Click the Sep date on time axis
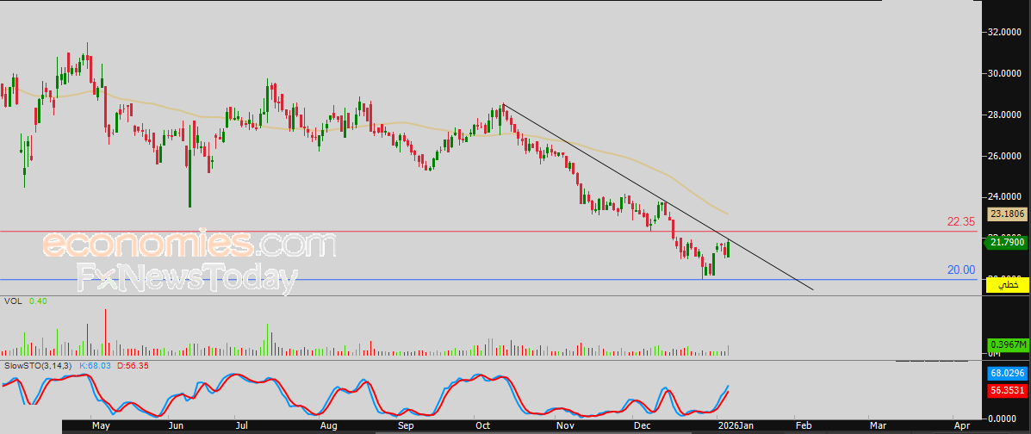The image size is (1031, 434). (x=406, y=426)
